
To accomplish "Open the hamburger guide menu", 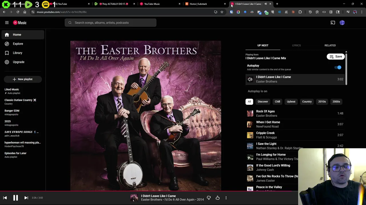I will [x=7, y=22].
